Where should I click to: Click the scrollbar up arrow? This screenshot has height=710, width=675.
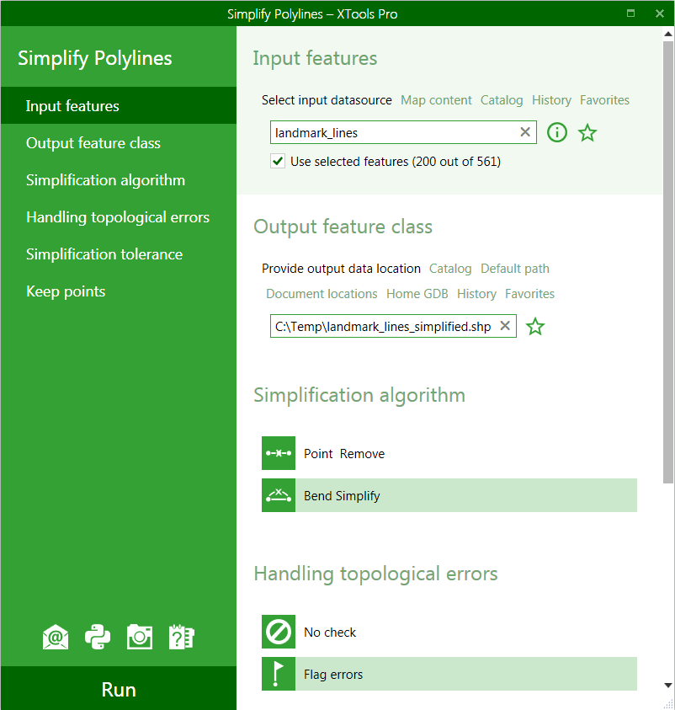pyautogui.click(x=667, y=34)
